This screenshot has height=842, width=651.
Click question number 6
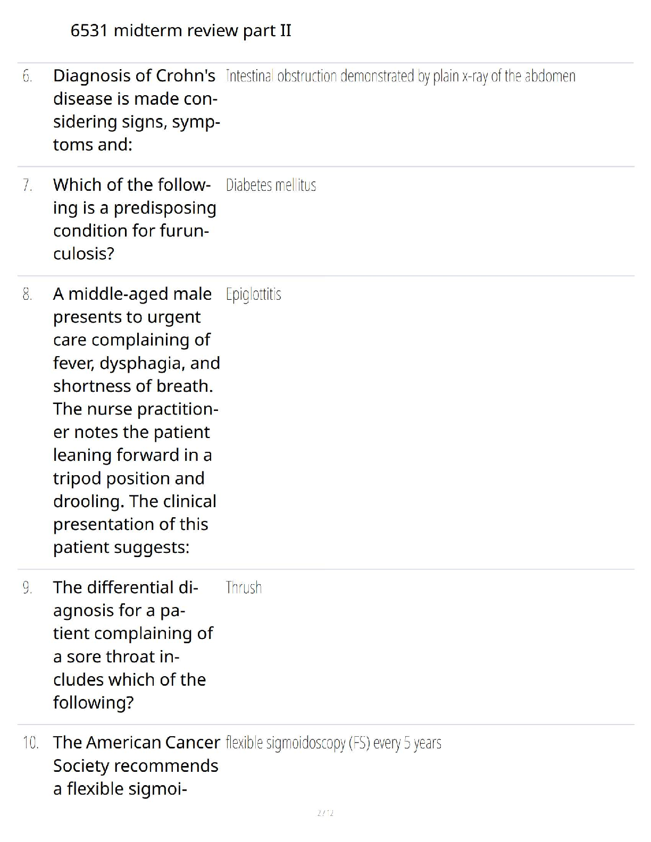click(x=27, y=77)
